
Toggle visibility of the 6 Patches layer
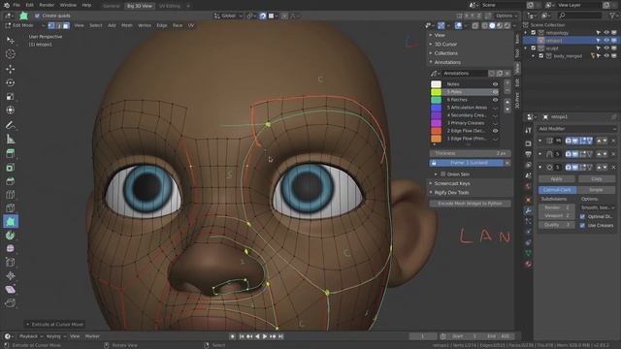495,100
